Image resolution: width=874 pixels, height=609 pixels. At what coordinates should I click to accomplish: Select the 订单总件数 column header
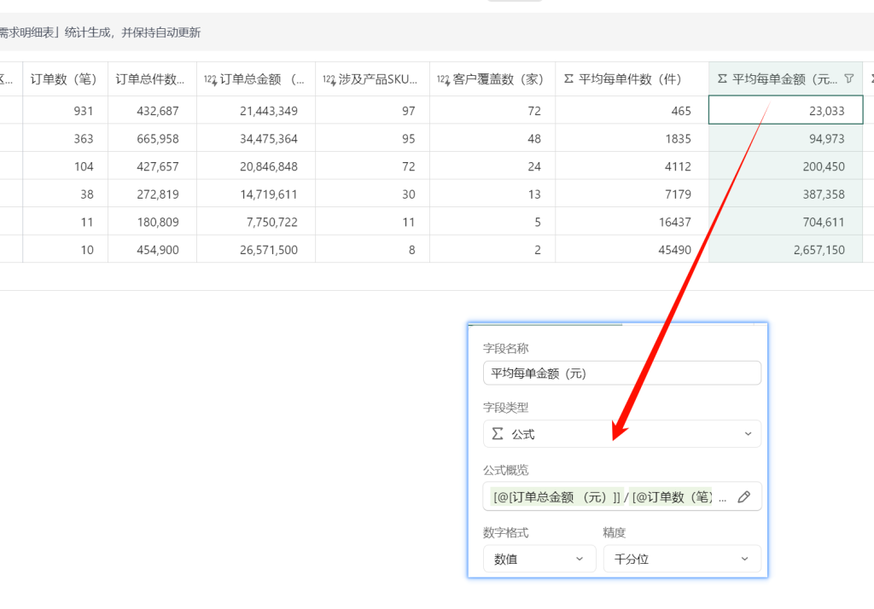[x=152, y=79]
